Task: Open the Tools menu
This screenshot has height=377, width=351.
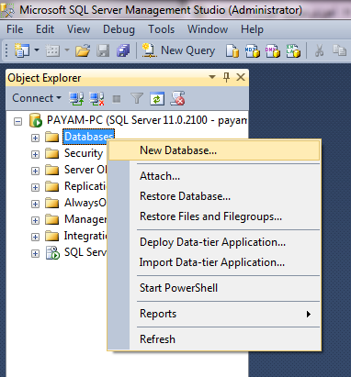Action: (161, 29)
